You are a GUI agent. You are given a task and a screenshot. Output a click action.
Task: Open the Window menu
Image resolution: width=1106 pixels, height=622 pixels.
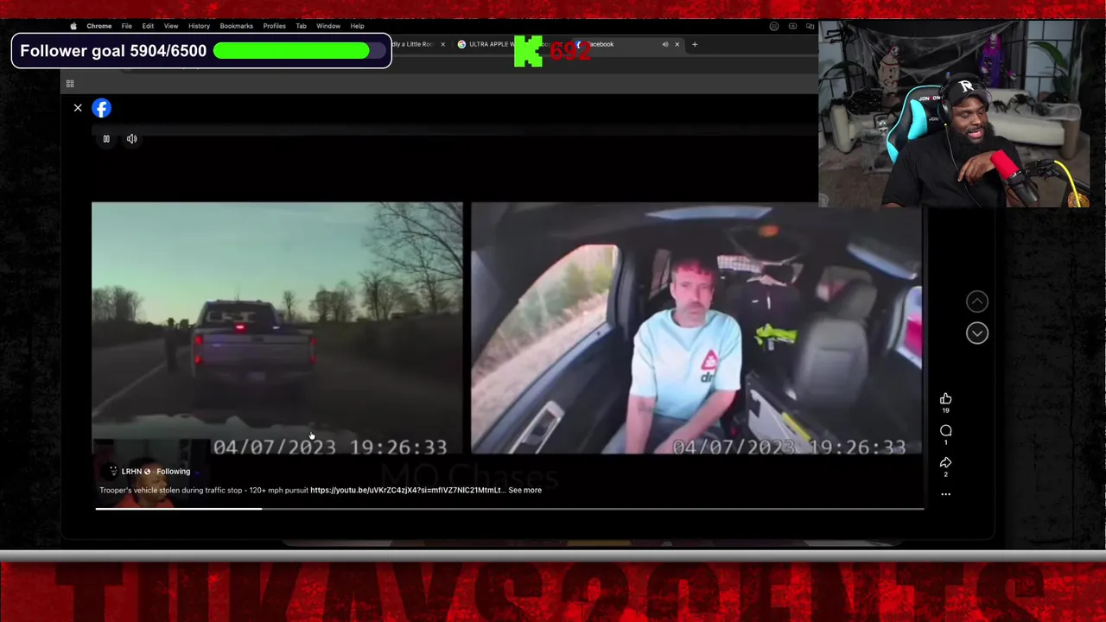(328, 26)
